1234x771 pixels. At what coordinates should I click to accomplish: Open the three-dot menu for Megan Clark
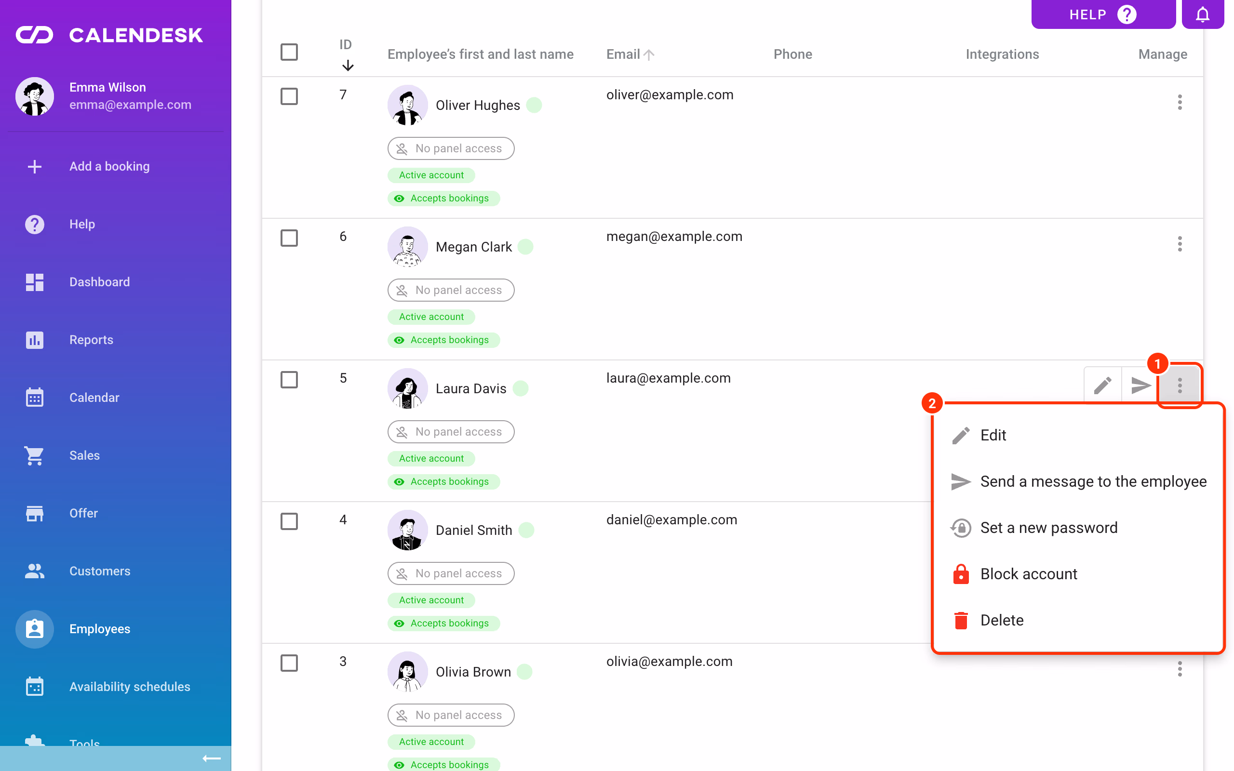[x=1180, y=244]
